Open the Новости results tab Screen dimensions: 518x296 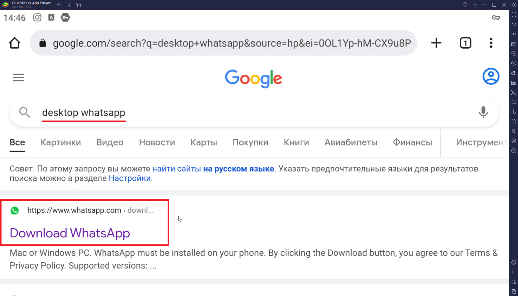157,142
